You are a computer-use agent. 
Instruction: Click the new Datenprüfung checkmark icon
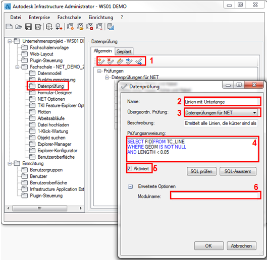click(101, 61)
